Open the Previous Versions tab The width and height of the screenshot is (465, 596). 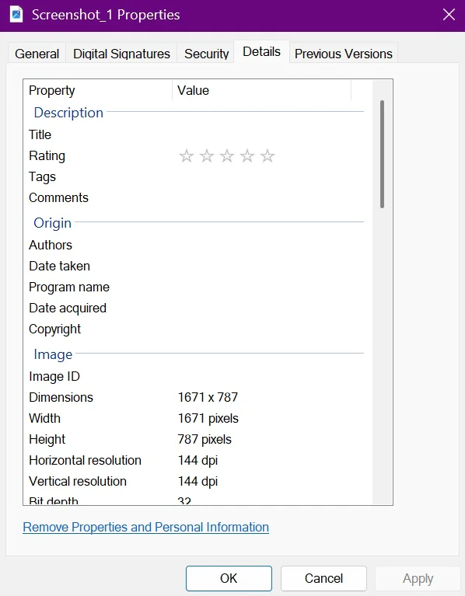(x=344, y=54)
